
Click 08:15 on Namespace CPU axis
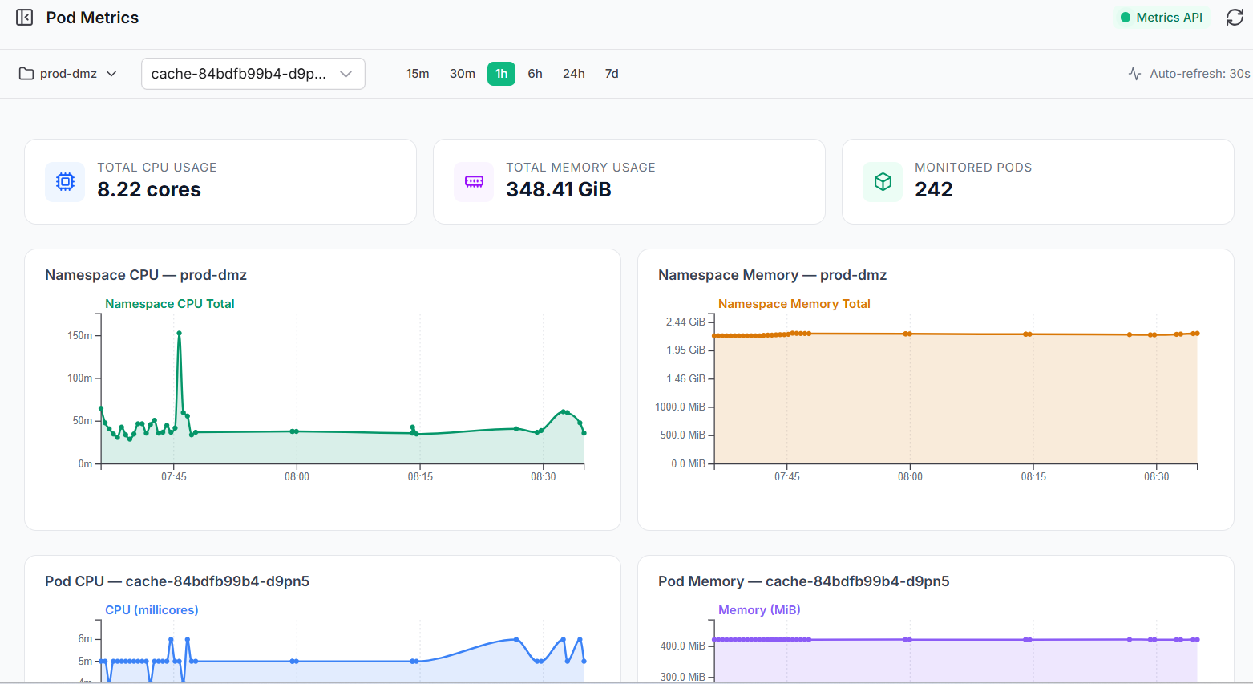420,477
